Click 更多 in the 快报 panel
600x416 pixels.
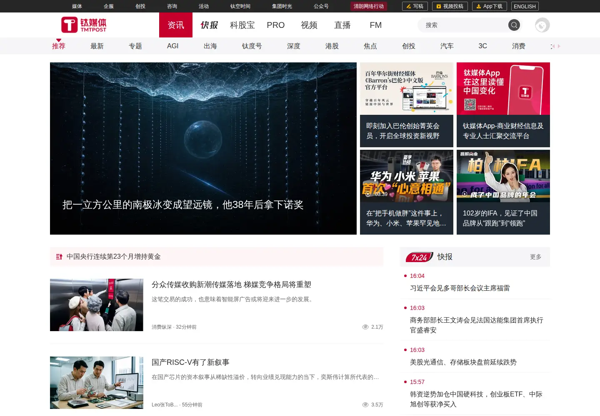pyautogui.click(x=536, y=257)
